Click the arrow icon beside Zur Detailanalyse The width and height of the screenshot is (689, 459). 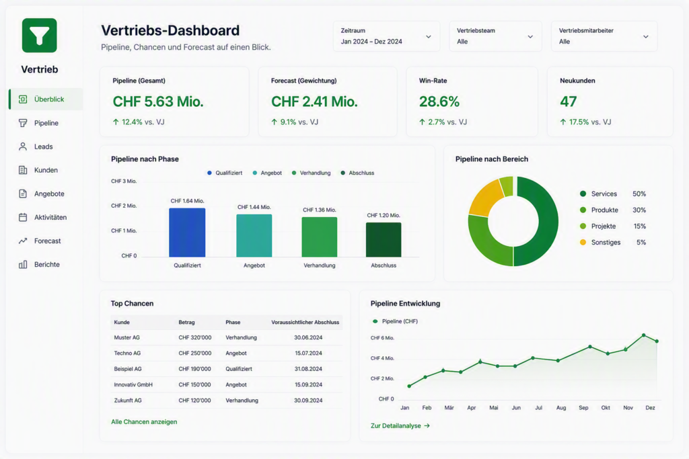click(427, 425)
